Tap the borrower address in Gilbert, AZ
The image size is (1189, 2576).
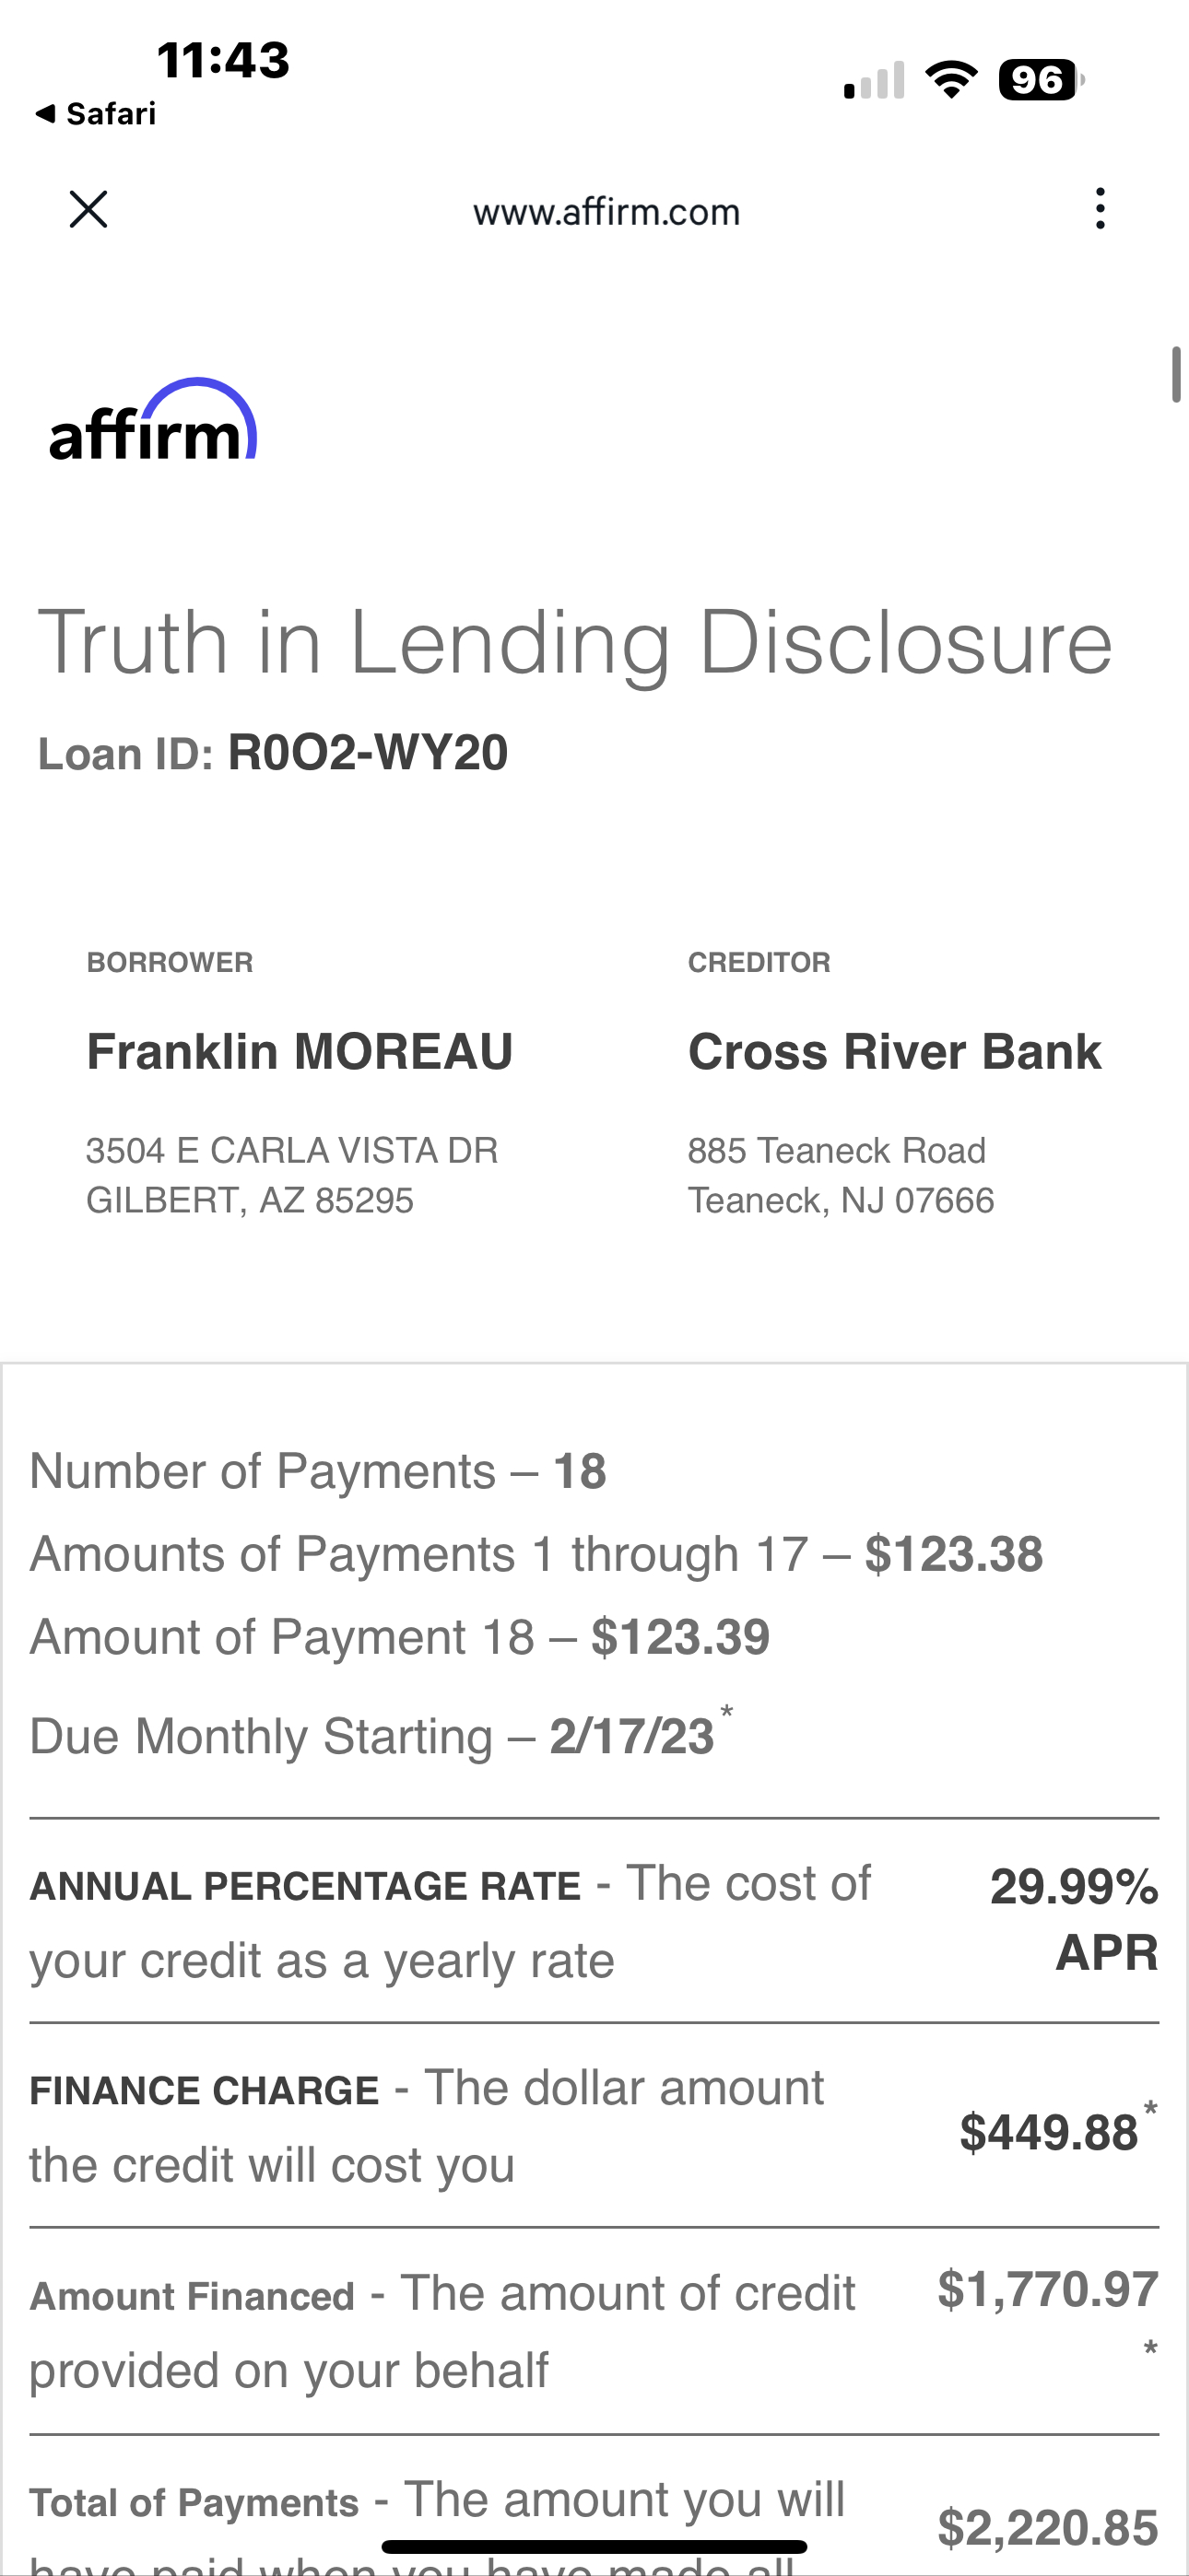click(291, 1175)
